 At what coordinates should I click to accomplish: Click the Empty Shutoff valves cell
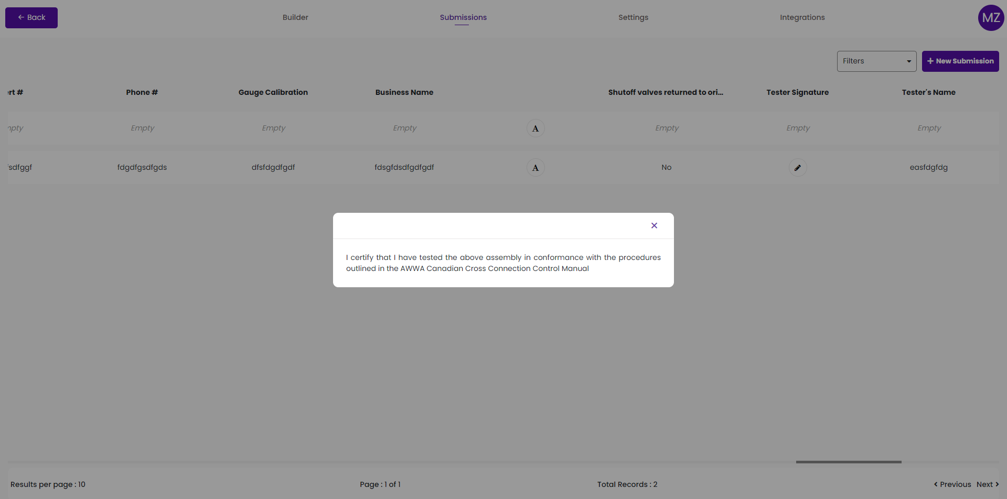pos(667,128)
